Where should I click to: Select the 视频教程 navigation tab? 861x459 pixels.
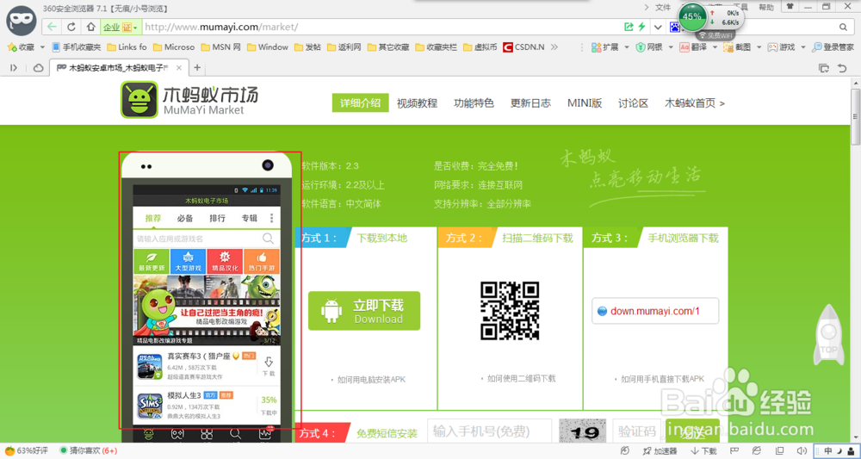coord(417,102)
